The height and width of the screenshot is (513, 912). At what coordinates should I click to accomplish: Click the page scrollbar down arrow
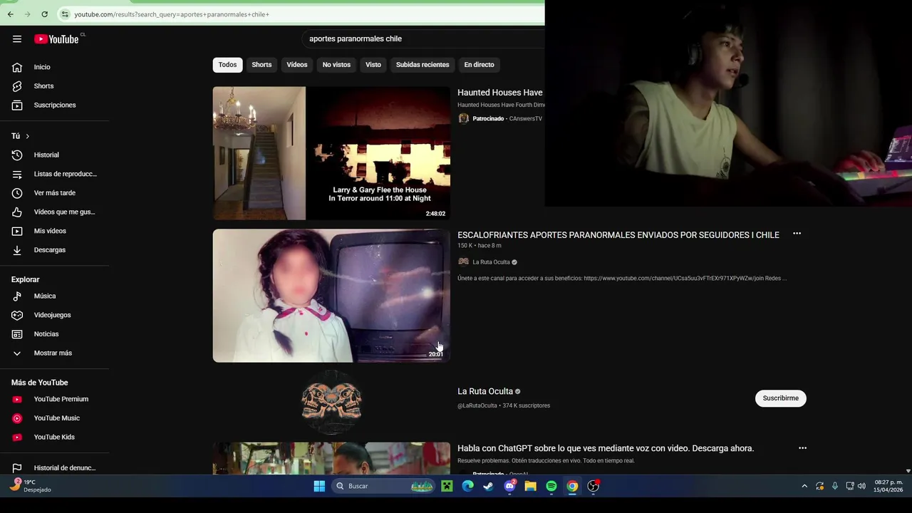click(908, 471)
